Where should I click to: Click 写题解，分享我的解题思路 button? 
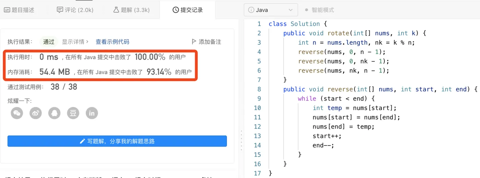(x=117, y=141)
